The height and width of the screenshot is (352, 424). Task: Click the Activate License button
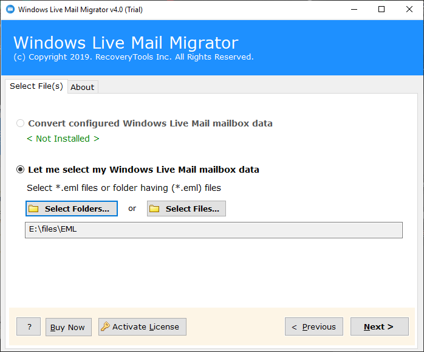coord(142,327)
